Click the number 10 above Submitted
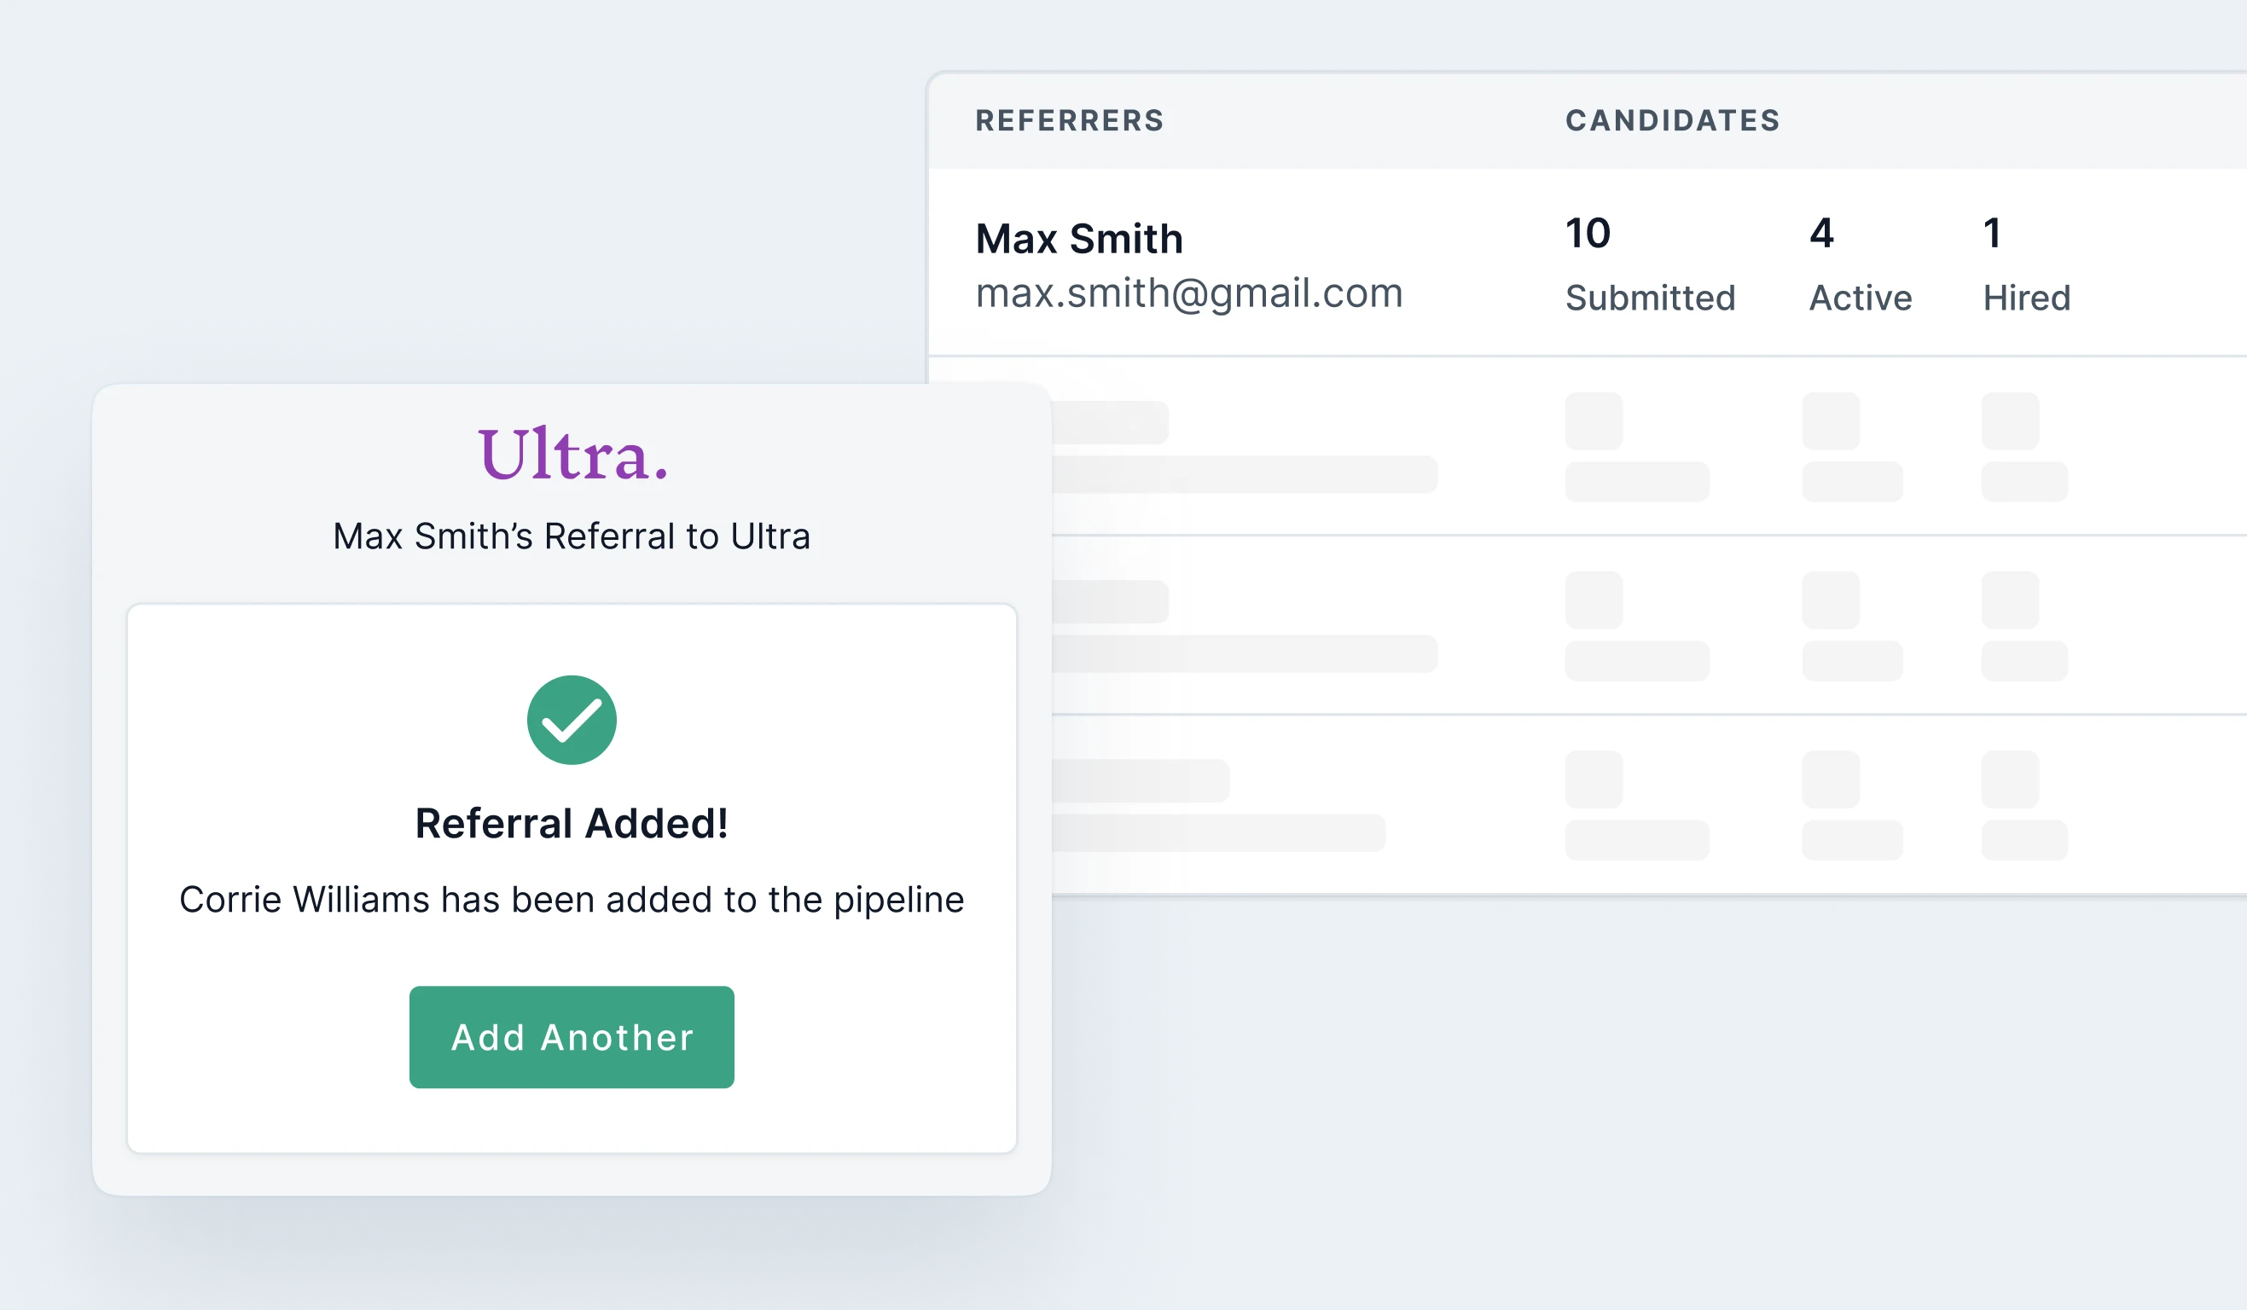Screen dimensions: 2247x1310 (x=1588, y=234)
